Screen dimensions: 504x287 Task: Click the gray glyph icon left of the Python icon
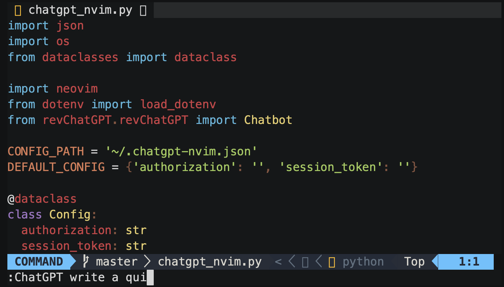pyautogui.click(x=305, y=262)
